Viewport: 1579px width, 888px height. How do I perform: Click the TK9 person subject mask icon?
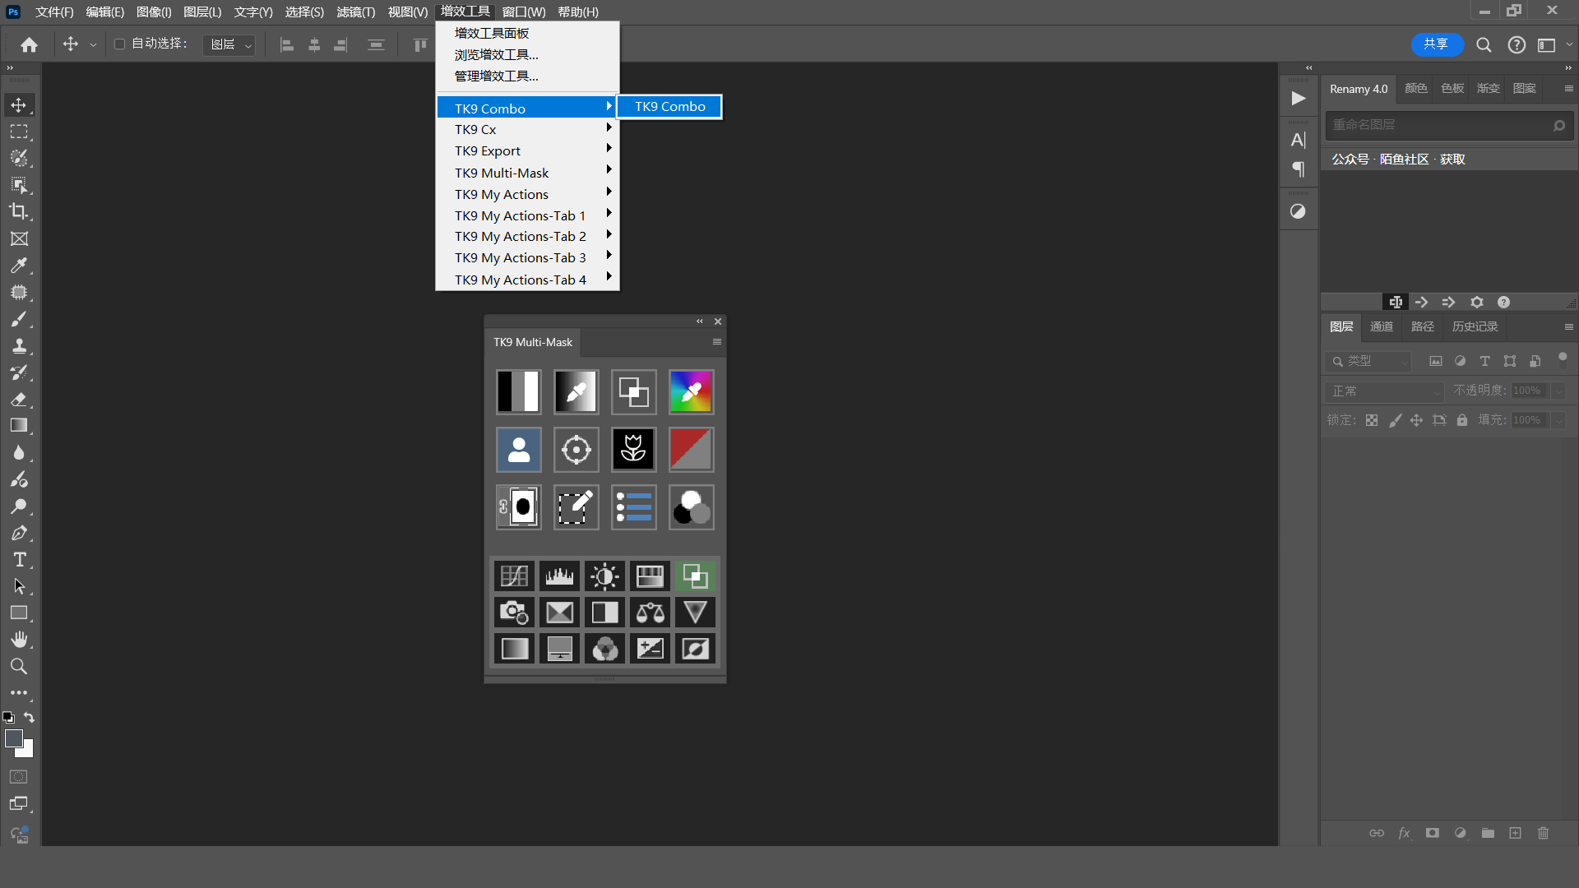(x=518, y=449)
